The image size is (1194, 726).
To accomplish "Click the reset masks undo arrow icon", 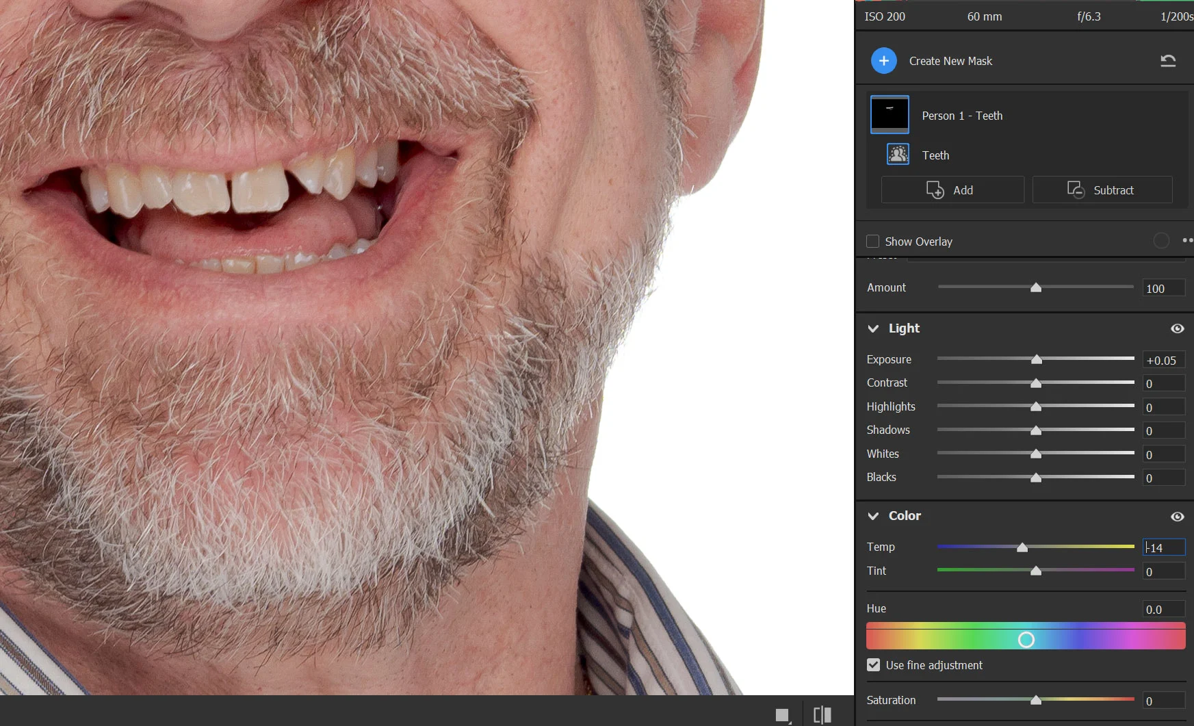I will point(1168,61).
